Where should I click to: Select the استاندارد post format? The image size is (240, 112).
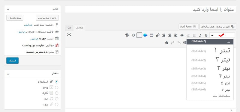point(57,82)
